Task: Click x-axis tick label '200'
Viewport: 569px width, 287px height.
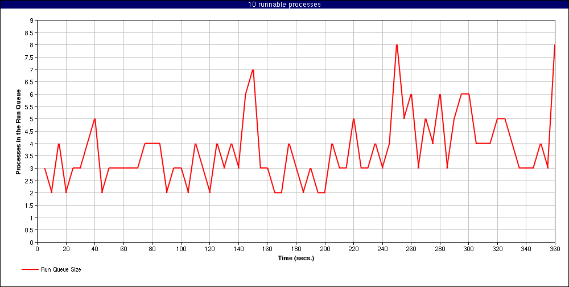Action: click(325, 249)
